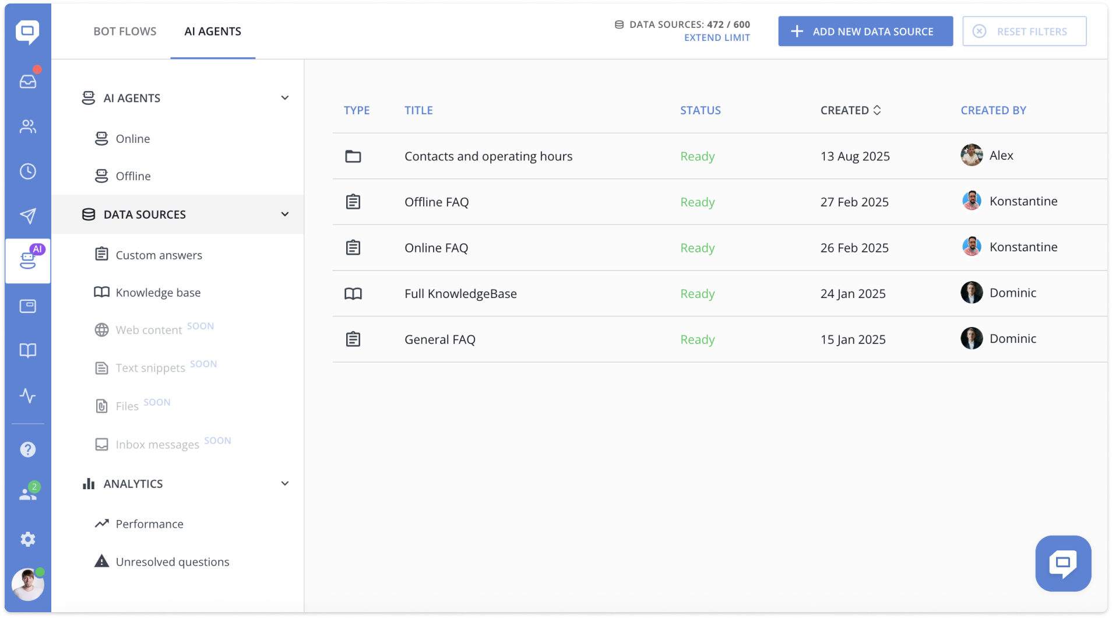Open the 'Offline FAQ' row title

point(437,202)
